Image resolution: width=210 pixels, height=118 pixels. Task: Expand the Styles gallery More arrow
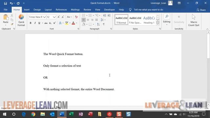pyautogui.click(x=158, y=24)
